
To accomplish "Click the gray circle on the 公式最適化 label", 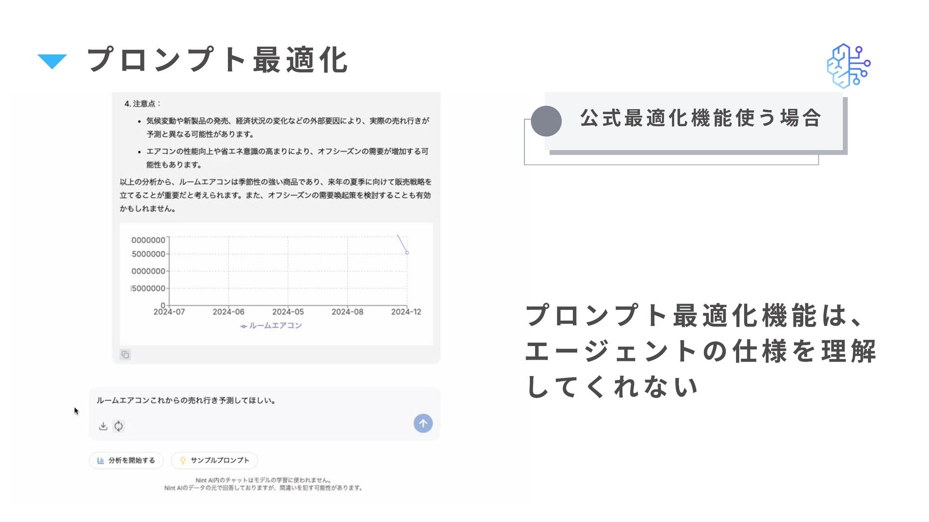I will tap(546, 121).
